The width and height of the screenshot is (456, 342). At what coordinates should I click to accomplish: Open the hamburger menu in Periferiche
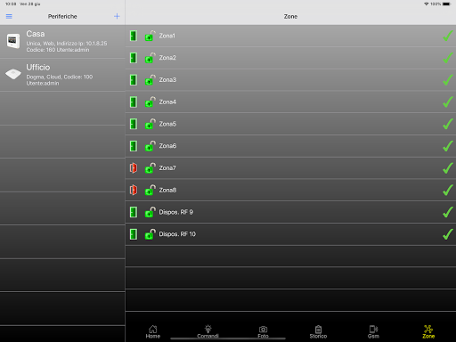click(x=9, y=16)
